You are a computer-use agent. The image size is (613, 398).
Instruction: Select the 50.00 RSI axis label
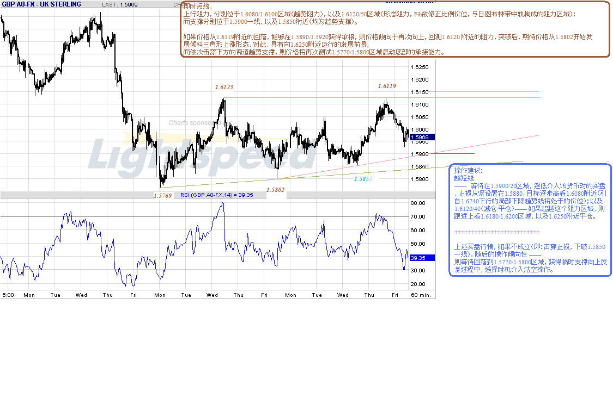(418, 244)
